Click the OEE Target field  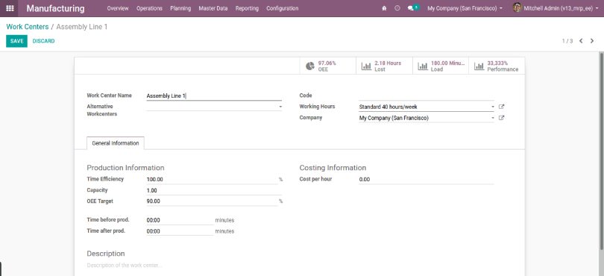(212, 201)
